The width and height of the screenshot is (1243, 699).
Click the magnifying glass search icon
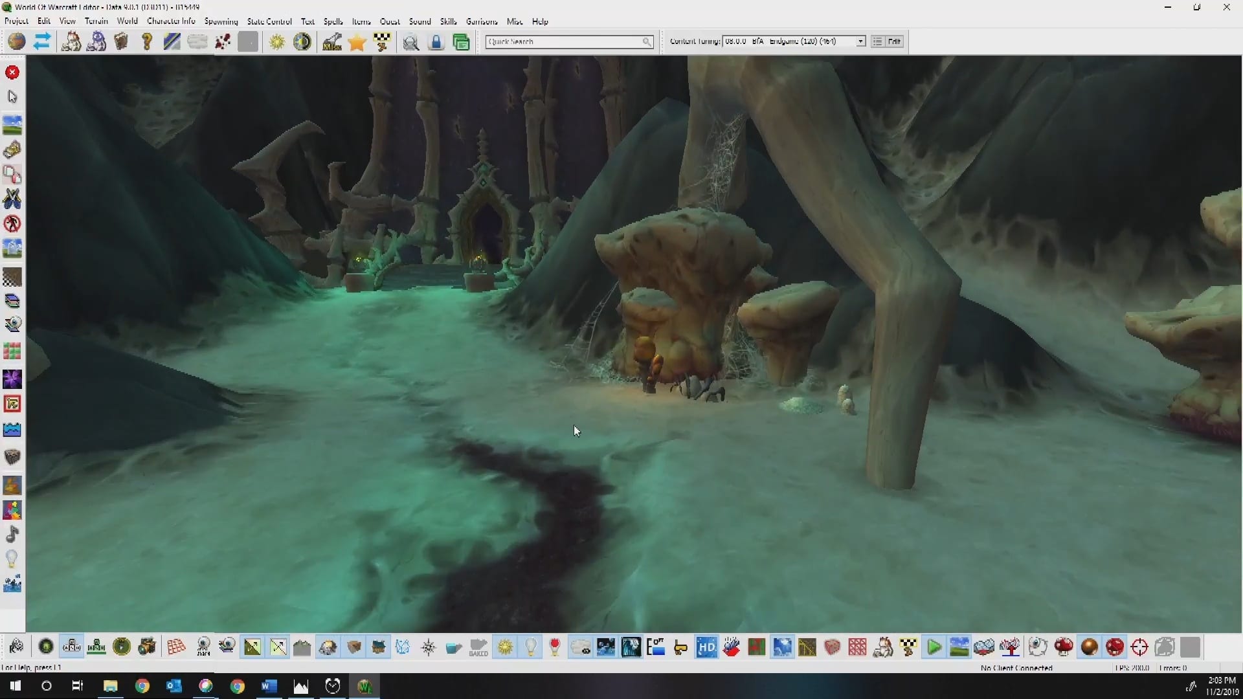pos(410,43)
